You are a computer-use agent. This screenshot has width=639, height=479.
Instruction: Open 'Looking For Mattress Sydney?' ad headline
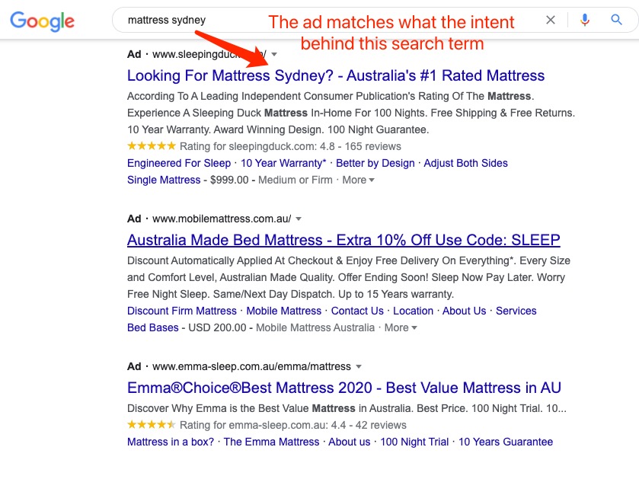click(x=336, y=75)
